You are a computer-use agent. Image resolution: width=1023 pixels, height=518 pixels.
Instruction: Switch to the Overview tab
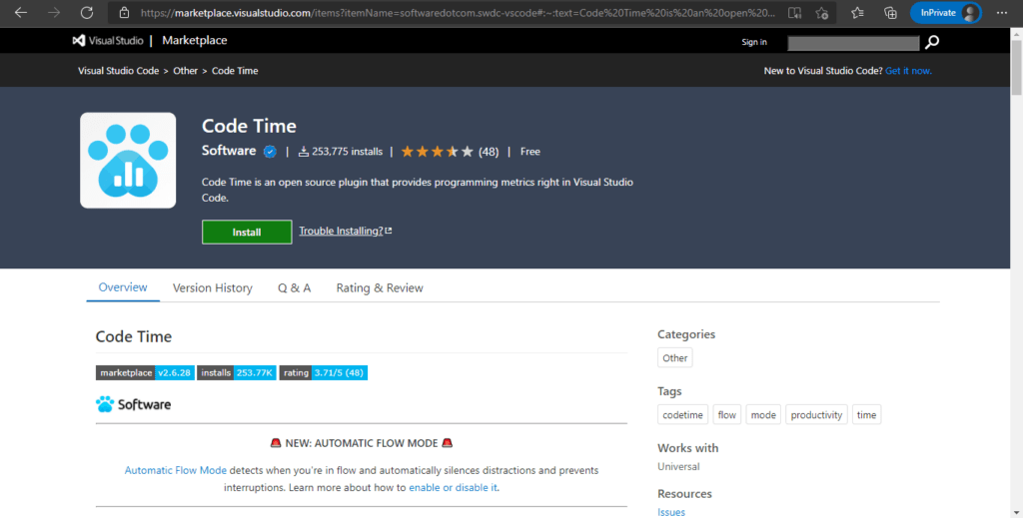[x=123, y=287]
